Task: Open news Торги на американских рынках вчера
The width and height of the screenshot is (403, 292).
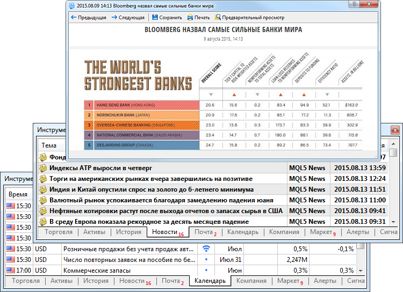Action: tap(151, 179)
